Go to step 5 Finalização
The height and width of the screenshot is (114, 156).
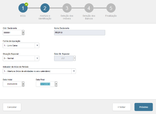tap(111, 8)
